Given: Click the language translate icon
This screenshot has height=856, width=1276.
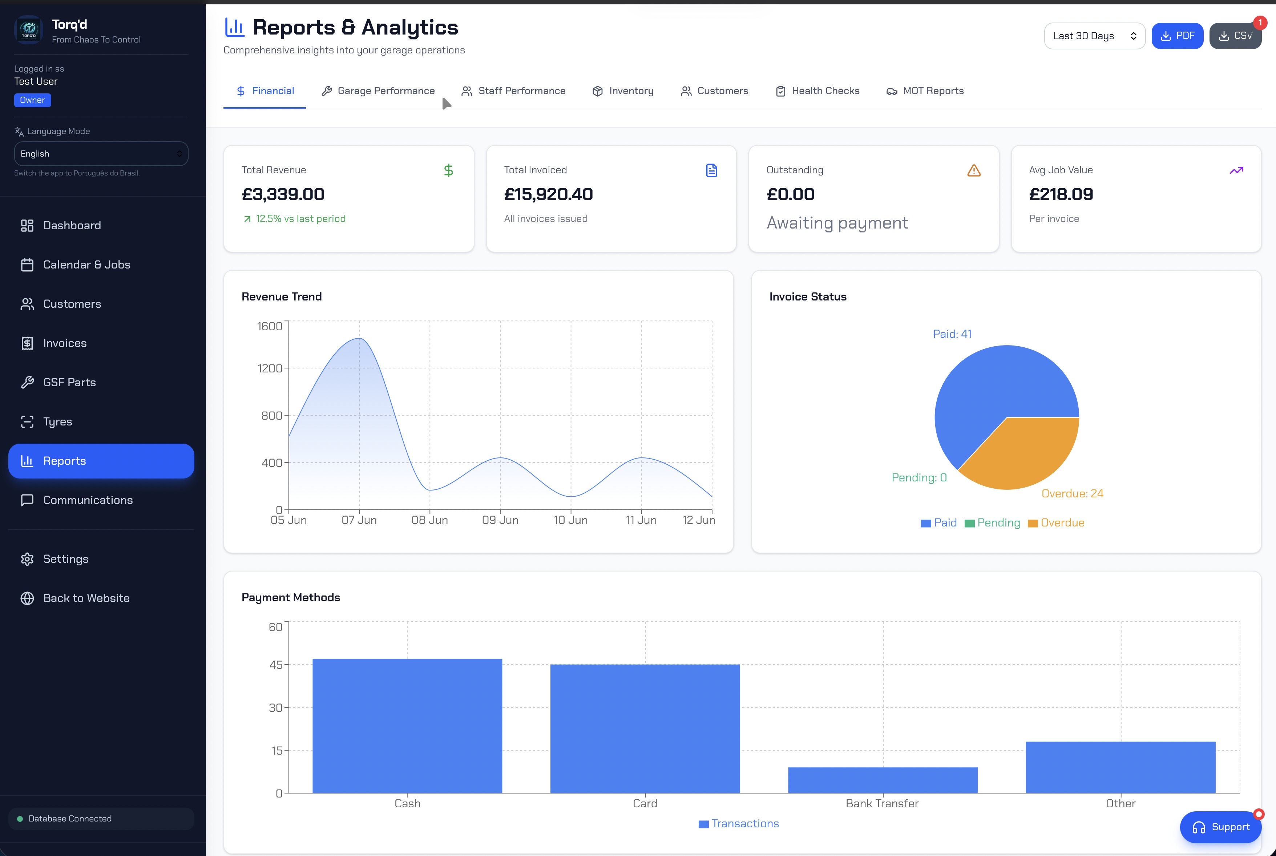Looking at the screenshot, I should [x=19, y=132].
